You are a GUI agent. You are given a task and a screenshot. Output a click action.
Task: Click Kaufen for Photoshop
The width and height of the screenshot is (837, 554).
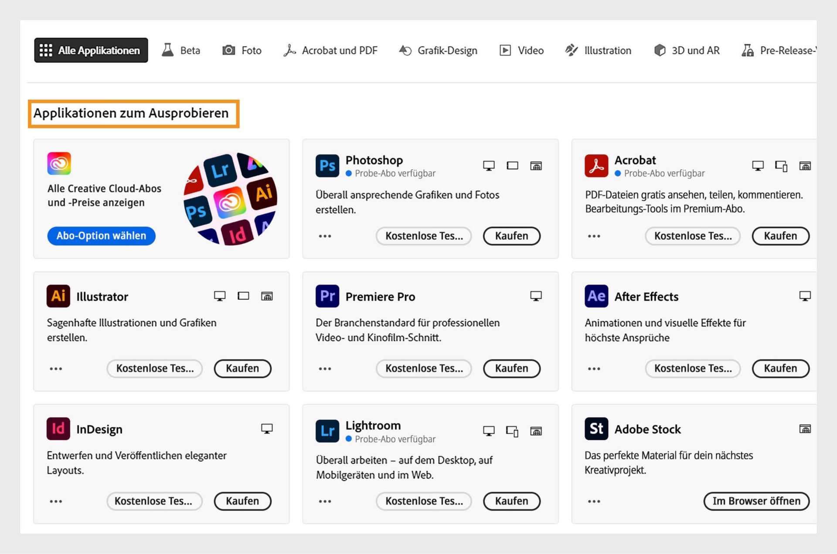pyautogui.click(x=512, y=236)
